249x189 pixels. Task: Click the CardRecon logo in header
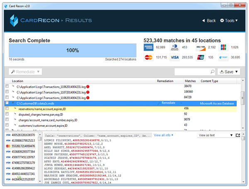pos(14,21)
